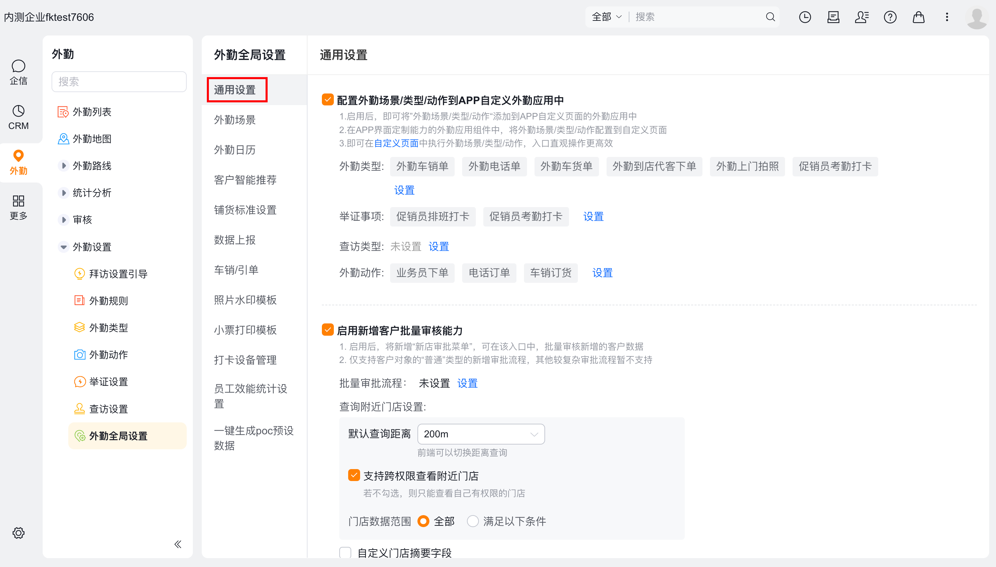Open the help question mark icon
The width and height of the screenshot is (996, 567).
coord(890,17)
